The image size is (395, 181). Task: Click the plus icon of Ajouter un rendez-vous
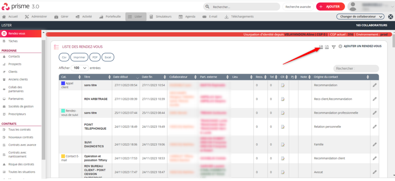point(340,47)
